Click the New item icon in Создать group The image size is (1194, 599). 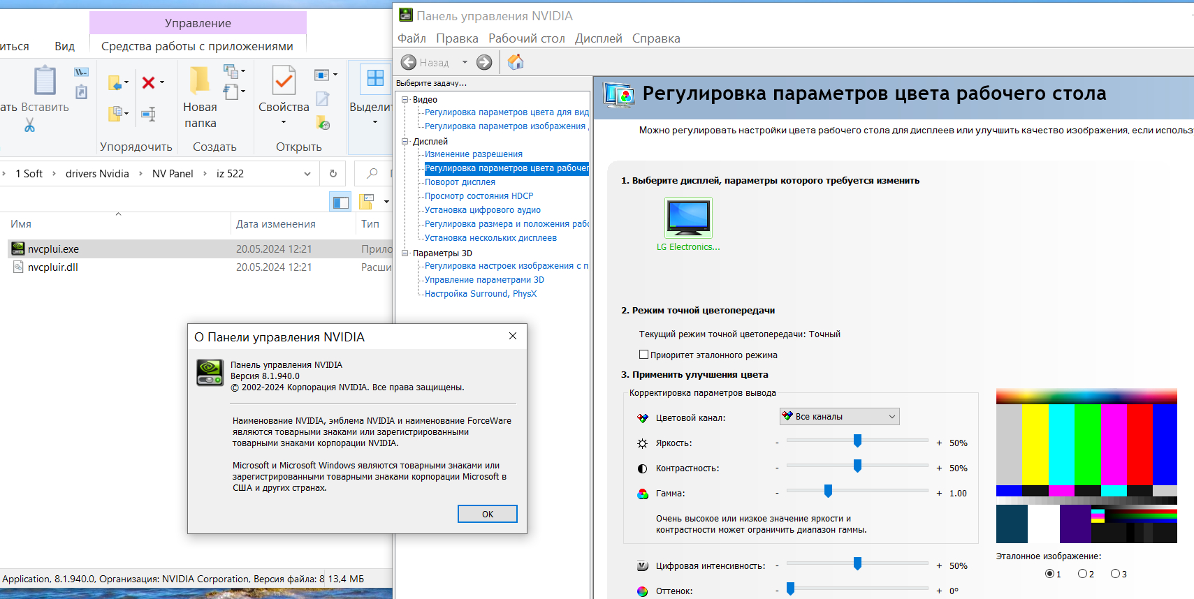(231, 71)
